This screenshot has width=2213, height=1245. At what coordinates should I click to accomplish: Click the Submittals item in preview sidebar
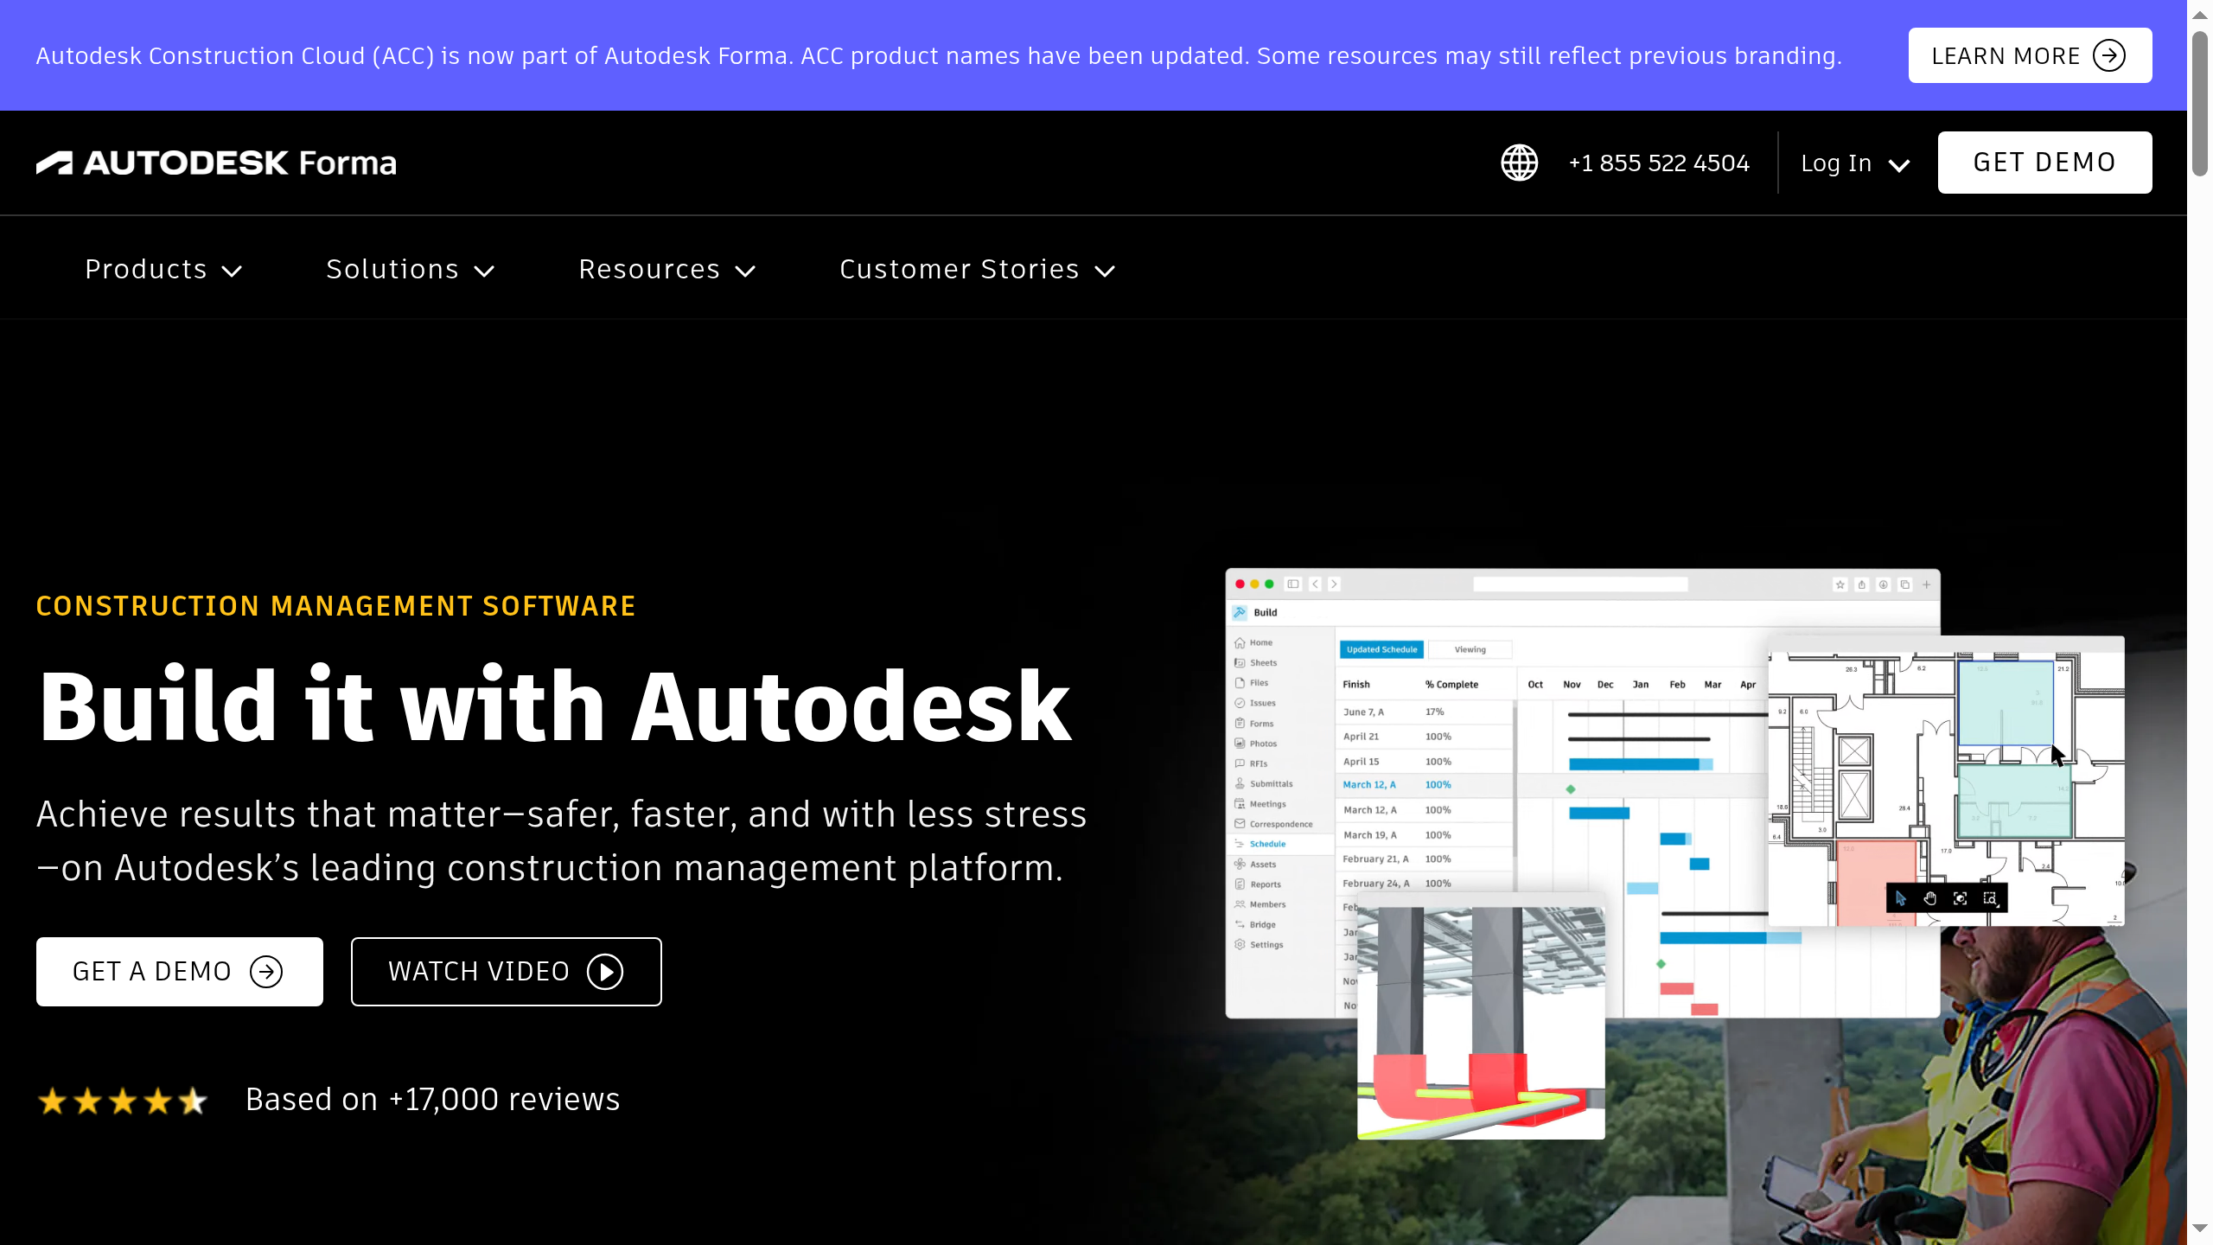click(1271, 784)
